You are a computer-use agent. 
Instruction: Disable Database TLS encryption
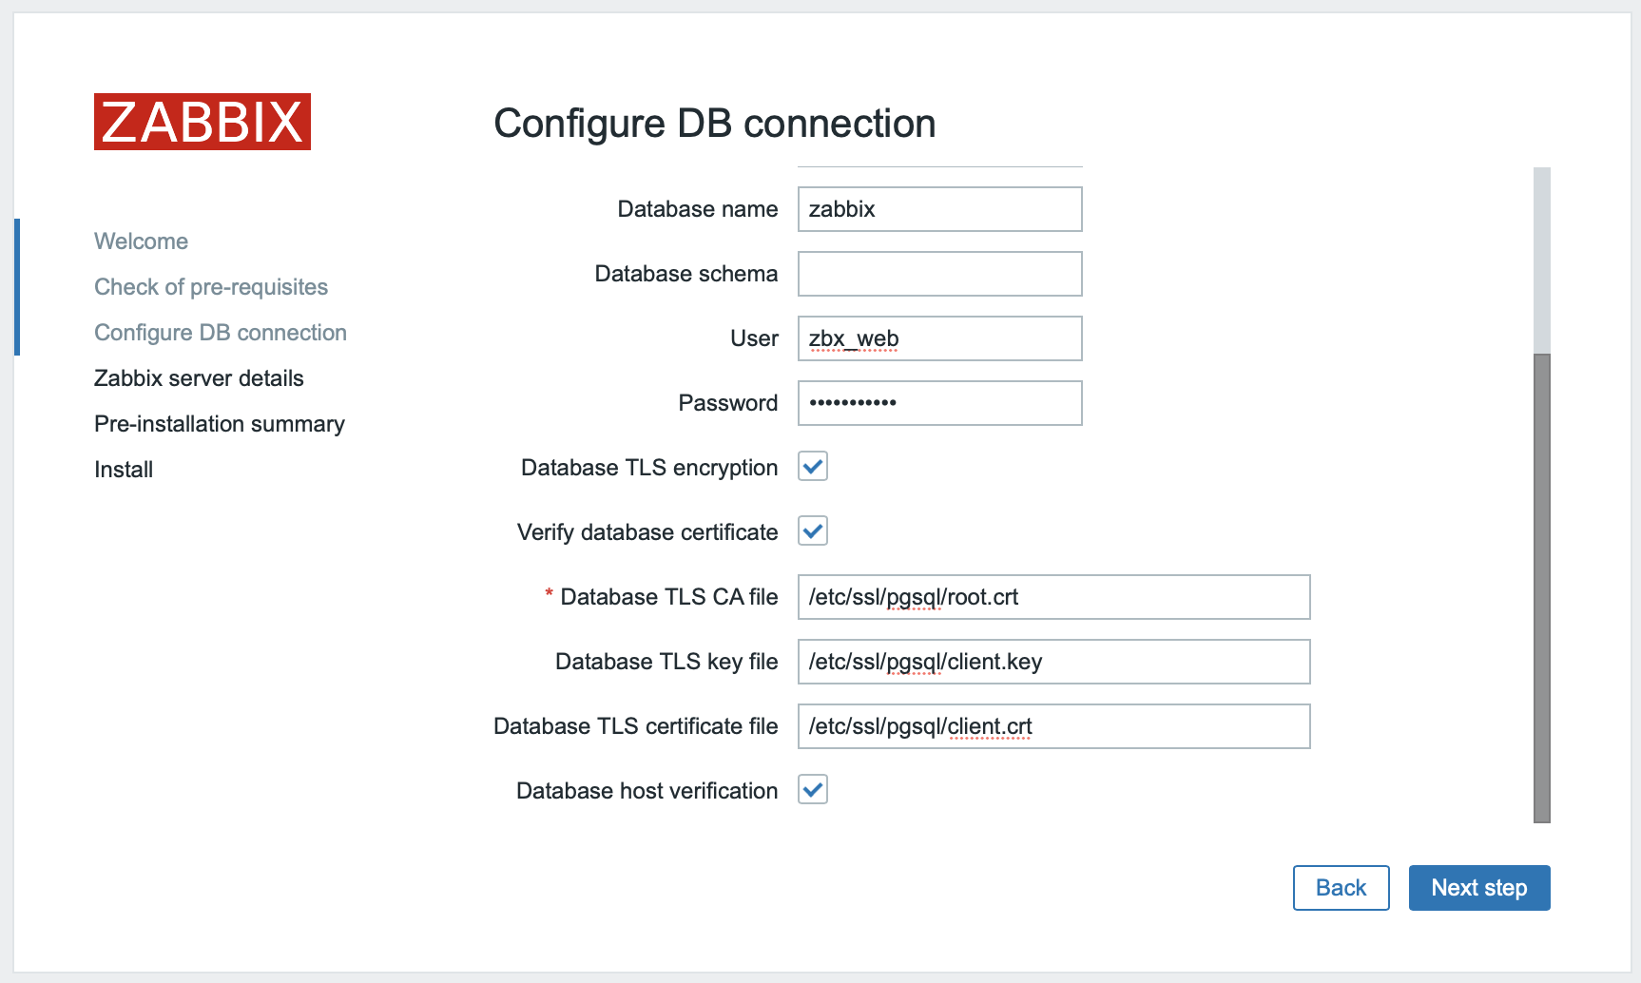(813, 466)
